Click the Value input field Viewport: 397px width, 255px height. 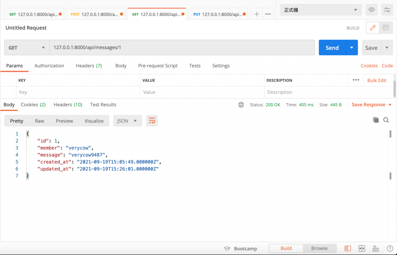coord(202,92)
